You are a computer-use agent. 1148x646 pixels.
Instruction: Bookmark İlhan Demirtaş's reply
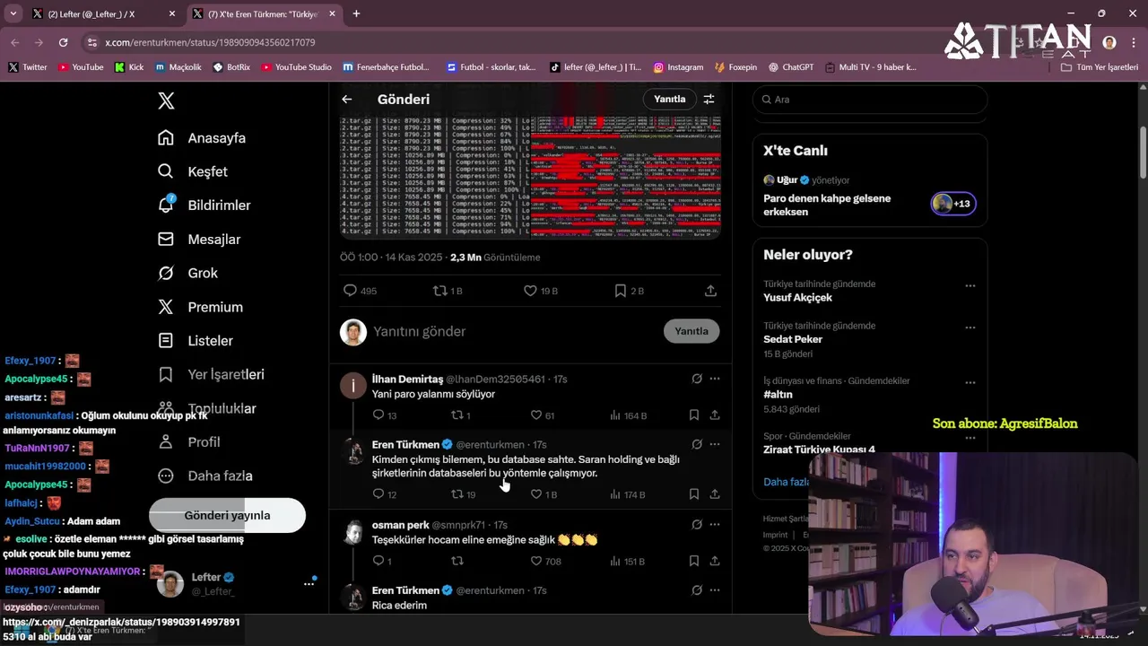(694, 415)
